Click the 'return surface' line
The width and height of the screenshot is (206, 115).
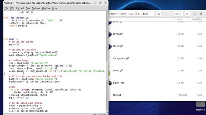pyautogui.click(x=18, y=26)
